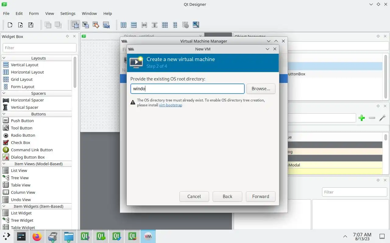This screenshot has height=243, width=390.
Task: Click the Adjust Size toolbar icon
Action: [x=196, y=25]
